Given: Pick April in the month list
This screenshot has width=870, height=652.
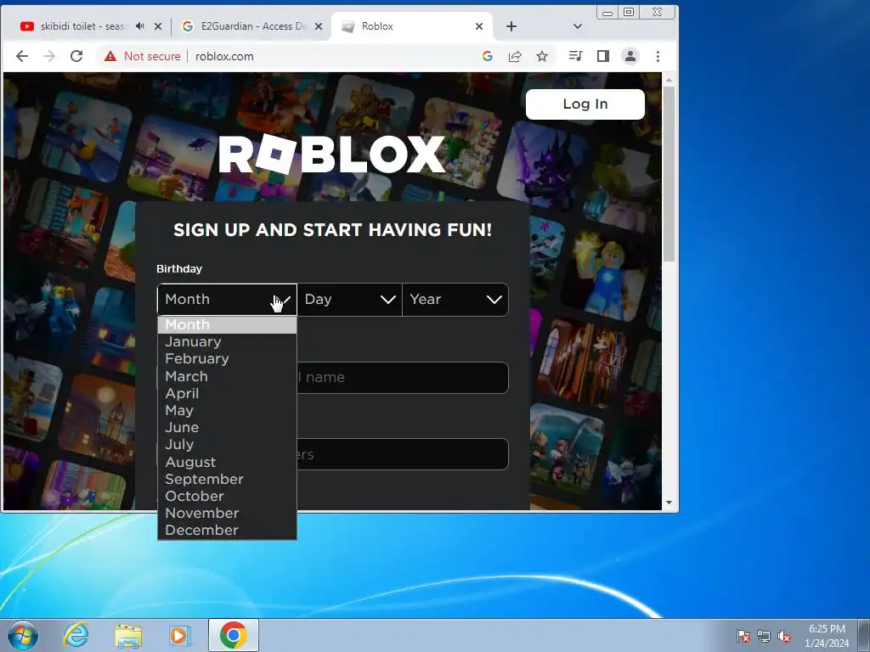Looking at the screenshot, I should pyautogui.click(x=227, y=394).
